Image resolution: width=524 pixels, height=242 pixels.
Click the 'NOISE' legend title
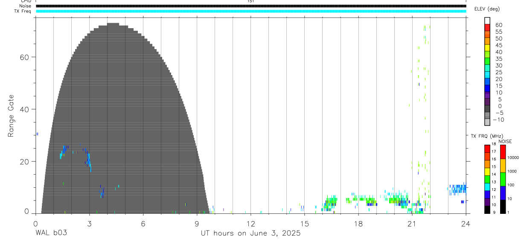click(x=505, y=142)
